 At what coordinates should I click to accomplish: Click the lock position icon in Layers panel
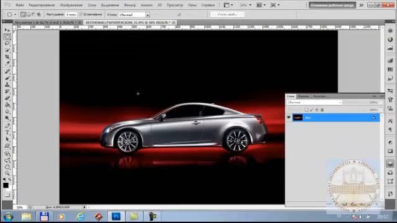click(317, 110)
